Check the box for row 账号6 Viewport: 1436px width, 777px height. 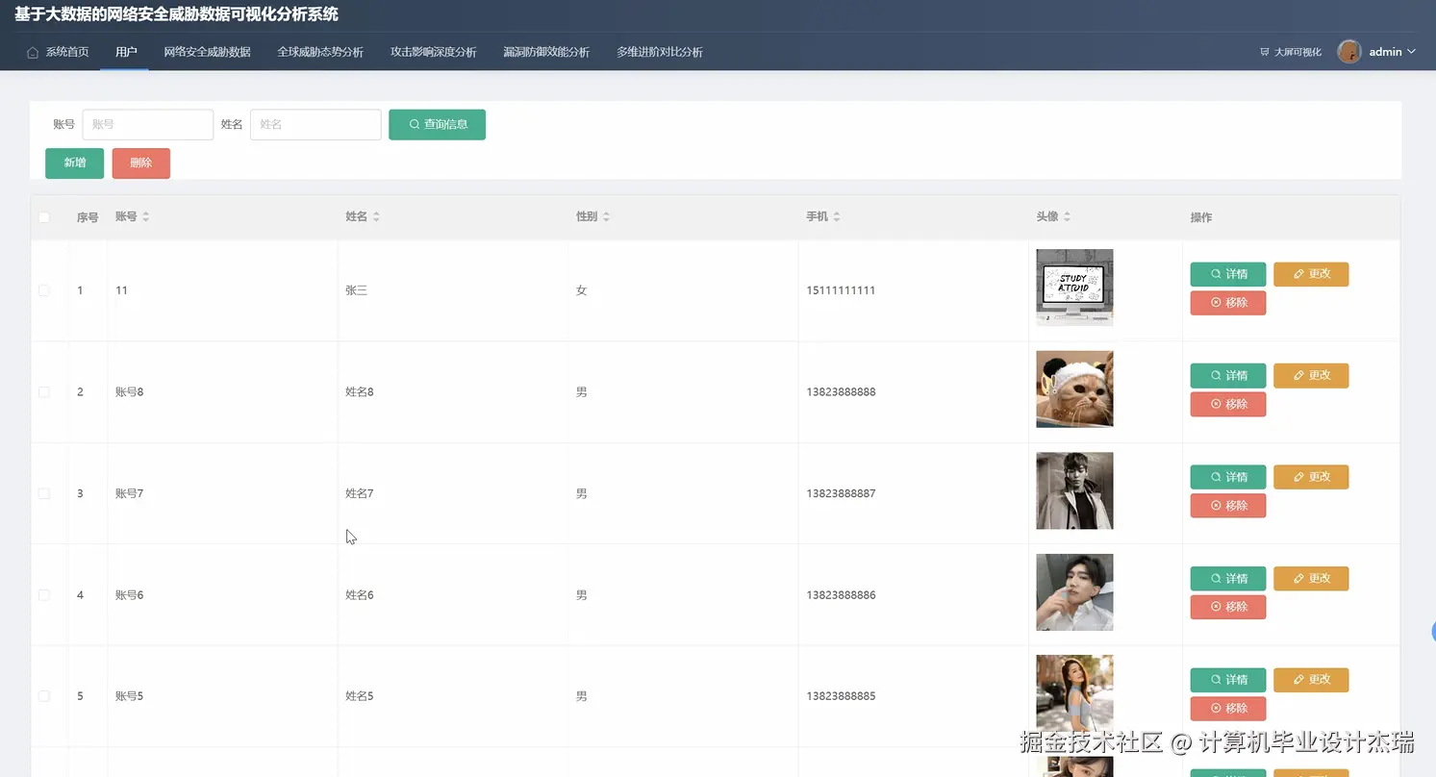coord(44,595)
